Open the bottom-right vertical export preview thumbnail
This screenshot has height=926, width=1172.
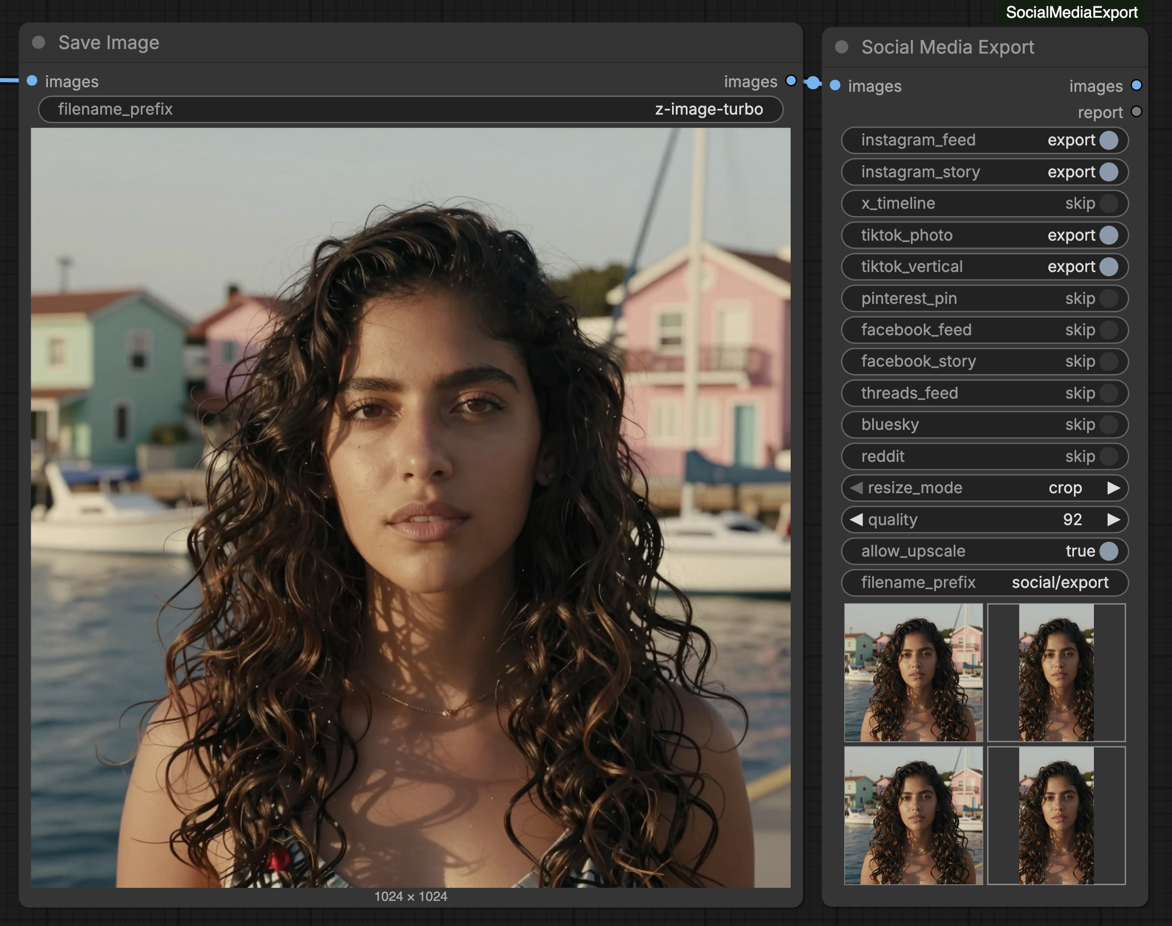point(1056,815)
